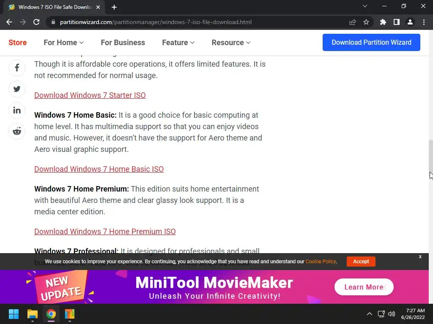Accept the cookie notice
The width and height of the screenshot is (433, 324).
pyautogui.click(x=361, y=262)
